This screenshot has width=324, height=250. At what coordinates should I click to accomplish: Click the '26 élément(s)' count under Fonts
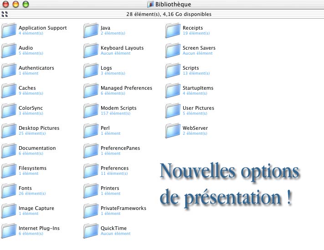click(32, 194)
